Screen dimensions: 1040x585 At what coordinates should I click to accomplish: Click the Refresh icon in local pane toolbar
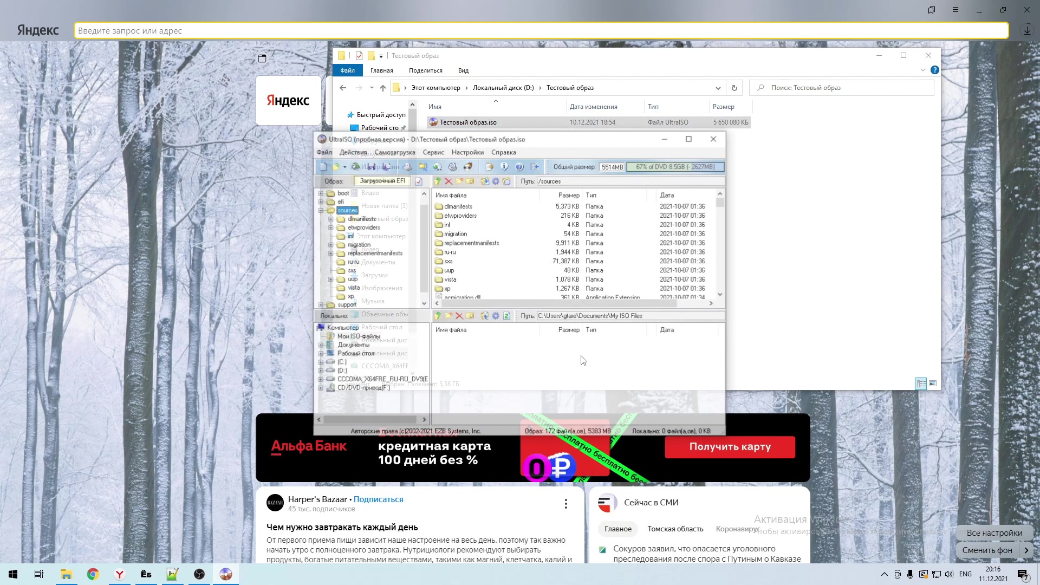coord(506,316)
